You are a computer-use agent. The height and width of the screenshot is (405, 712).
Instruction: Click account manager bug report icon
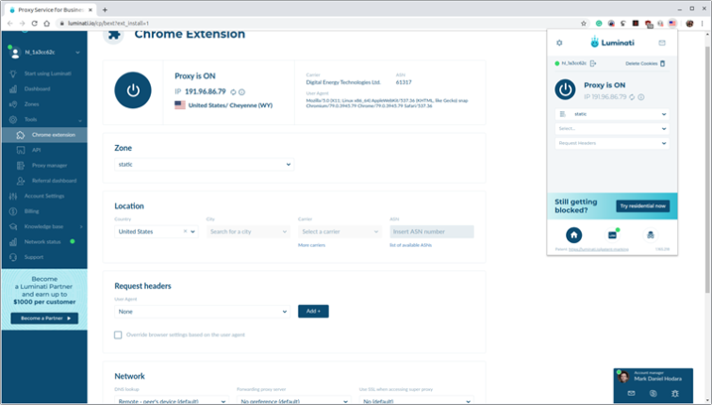[675, 393]
